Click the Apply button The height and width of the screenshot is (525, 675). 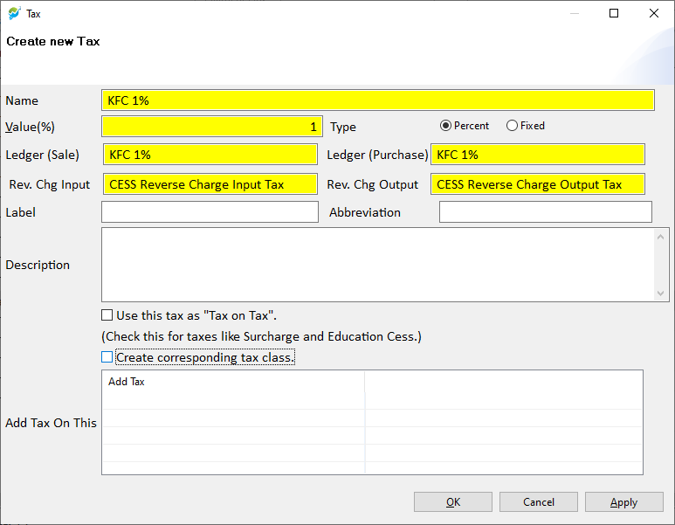pos(623,502)
